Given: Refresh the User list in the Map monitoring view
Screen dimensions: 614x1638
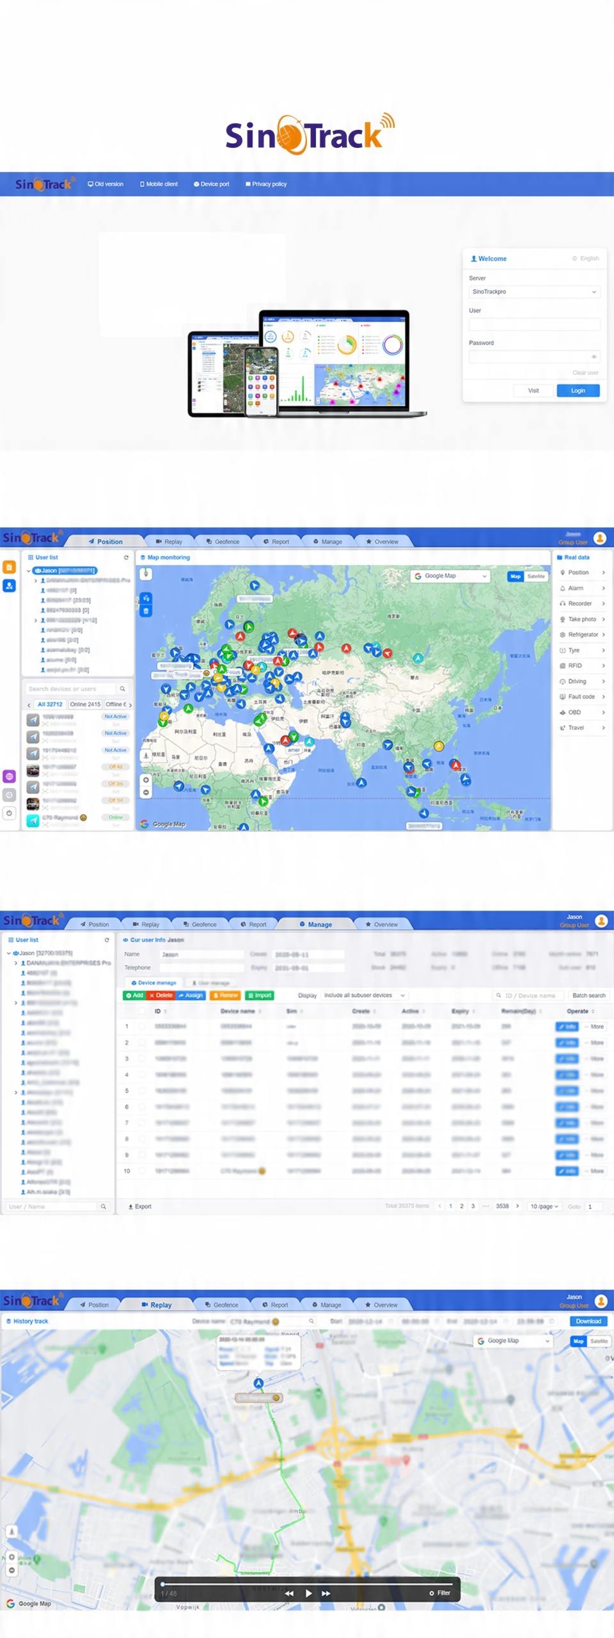Looking at the screenshot, I should (x=126, y=557).
